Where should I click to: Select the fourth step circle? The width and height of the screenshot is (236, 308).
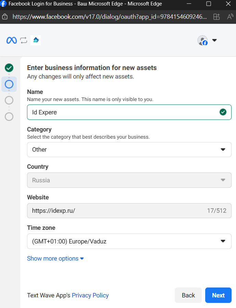click(9, 116)
